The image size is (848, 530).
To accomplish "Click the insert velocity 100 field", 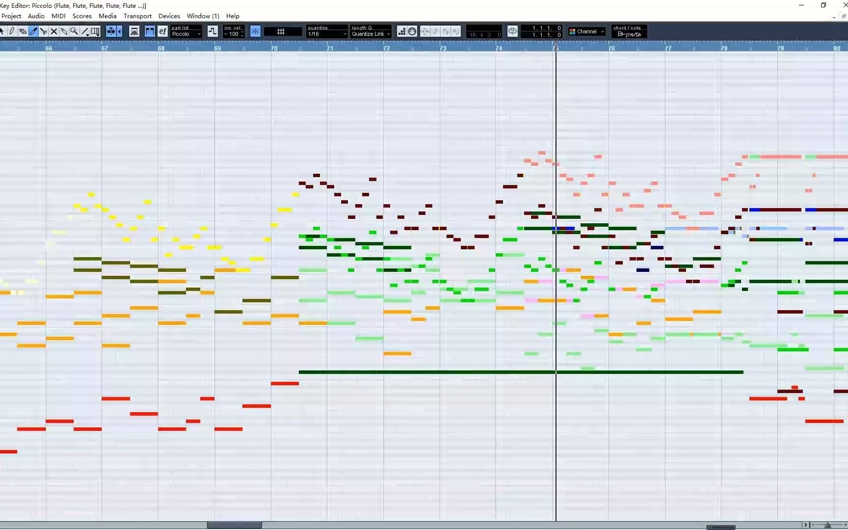I will click(234, 34).
